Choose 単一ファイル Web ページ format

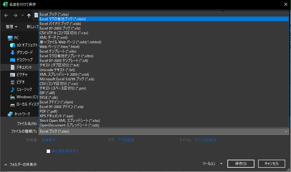(164, 42)
